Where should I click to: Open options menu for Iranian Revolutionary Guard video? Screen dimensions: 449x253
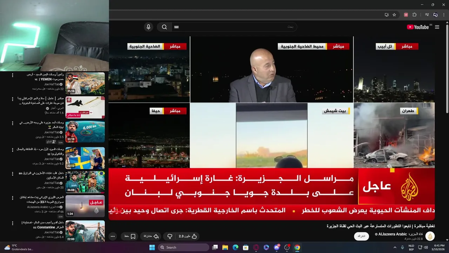(x=13, y=198)
